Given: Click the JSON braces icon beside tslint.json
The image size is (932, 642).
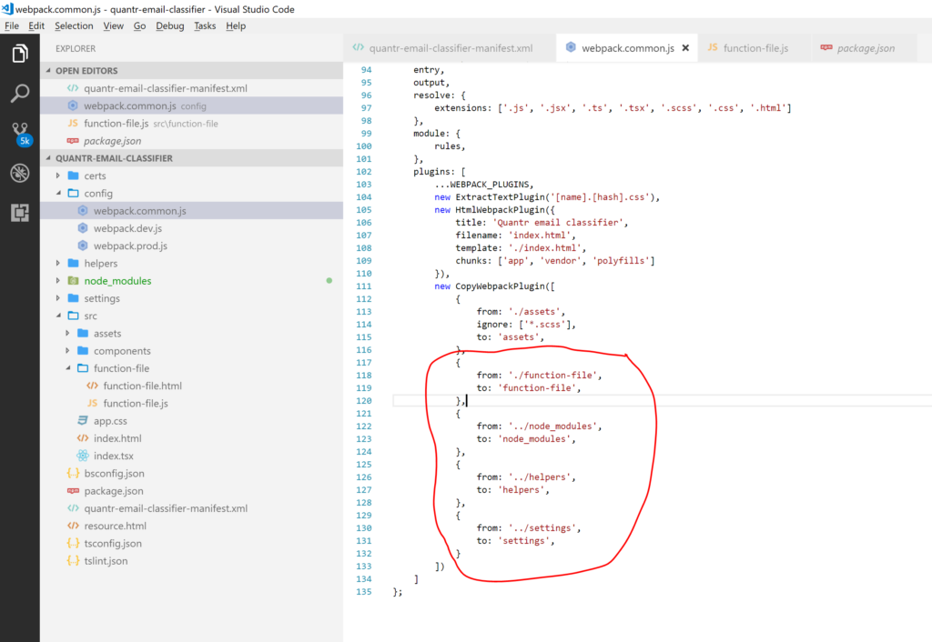Looking at the screenshot, I should [73, 561].
